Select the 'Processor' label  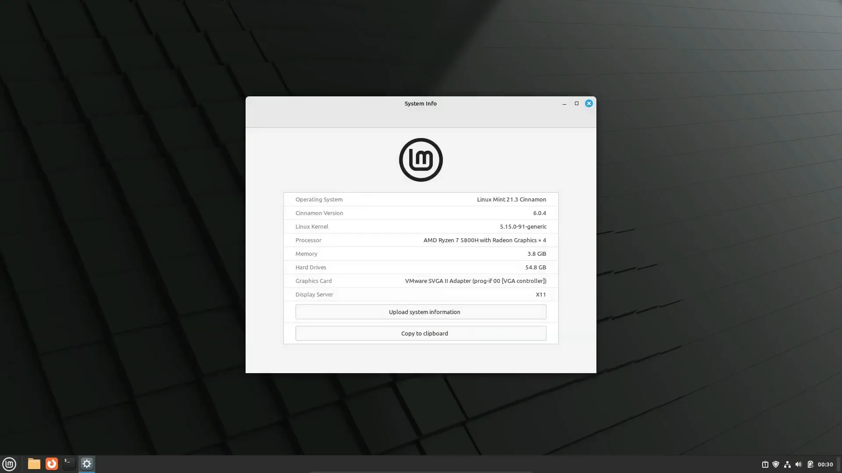(x=308, y=240)
